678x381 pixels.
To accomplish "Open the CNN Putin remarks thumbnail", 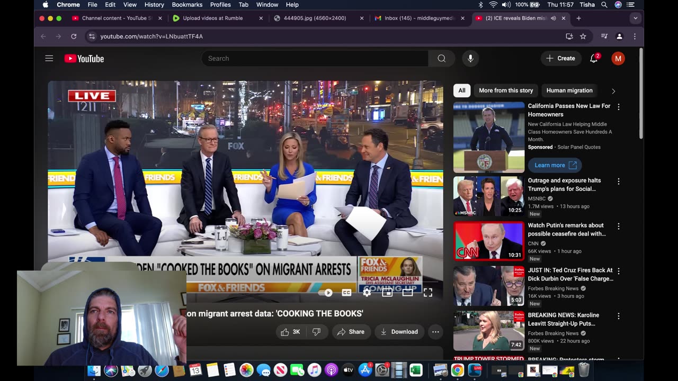I will pyautogui.click(x=489, y=241).
